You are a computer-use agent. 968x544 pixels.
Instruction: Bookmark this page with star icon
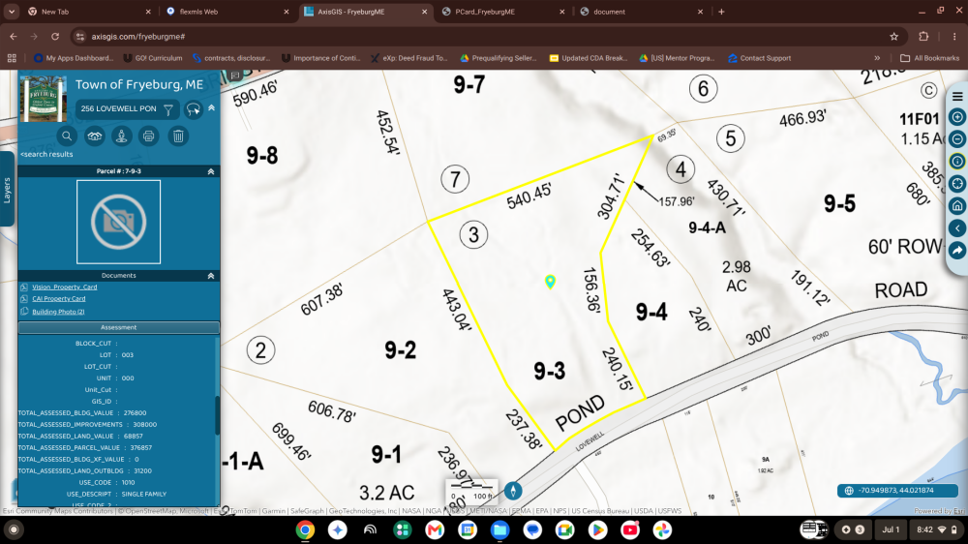click(x=893, y=37)
